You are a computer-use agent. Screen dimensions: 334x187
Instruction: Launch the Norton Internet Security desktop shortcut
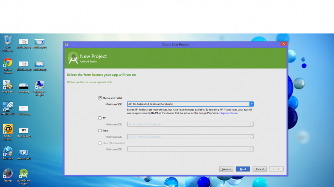[x=8, y=130]
